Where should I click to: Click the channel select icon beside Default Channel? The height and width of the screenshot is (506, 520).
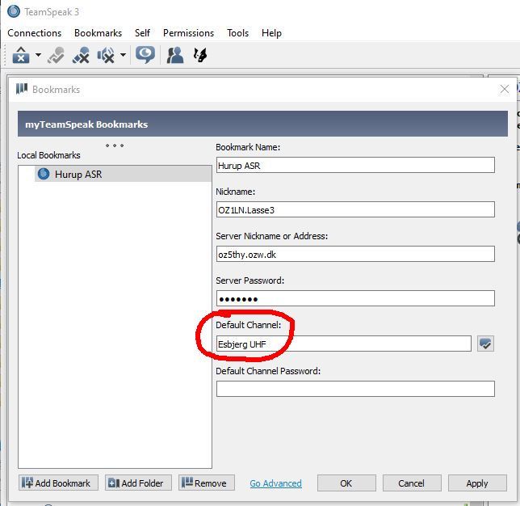485,344
